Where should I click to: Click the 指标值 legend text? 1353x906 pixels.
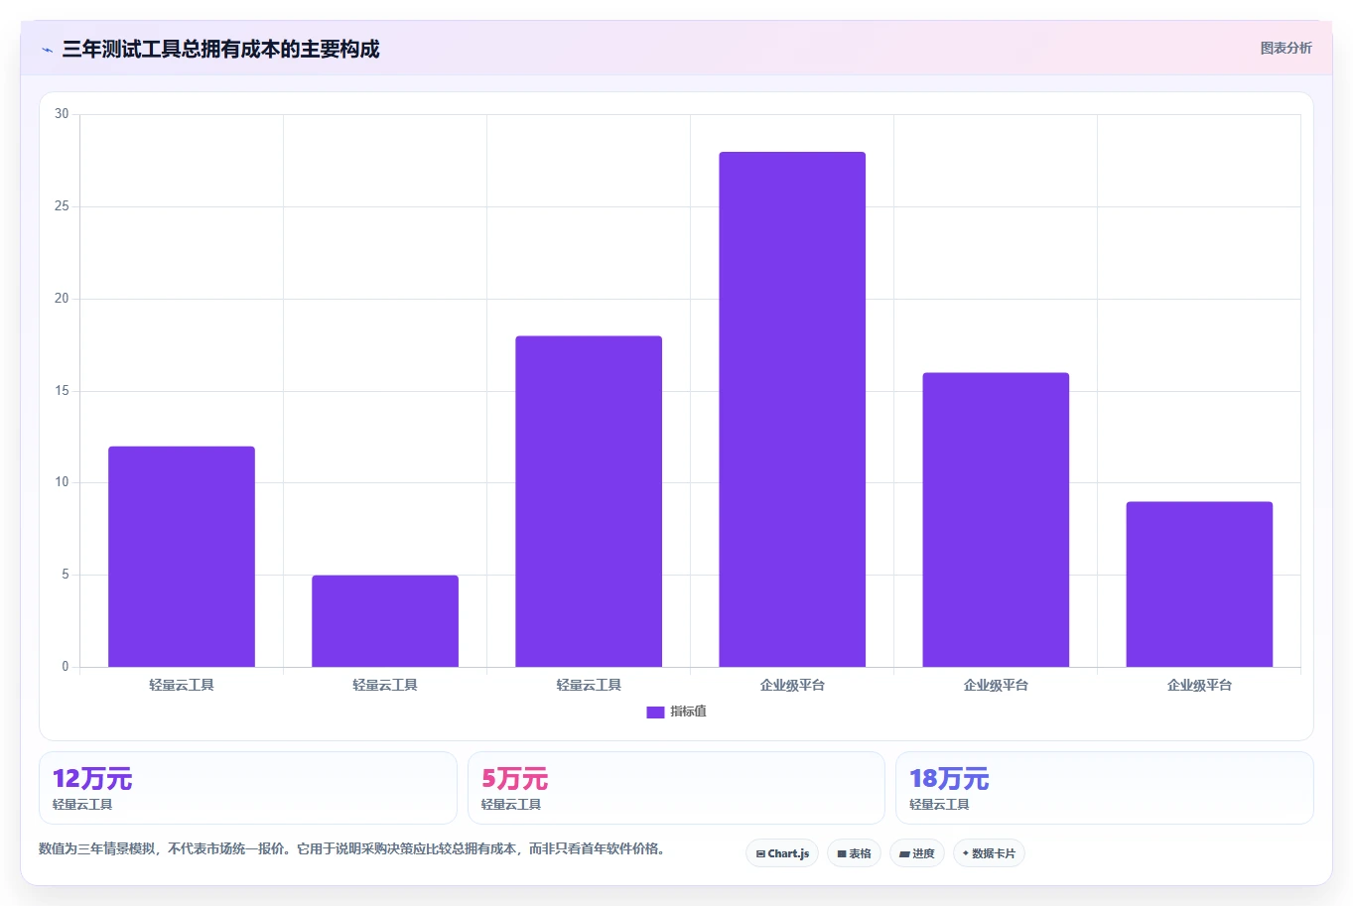pyautogui.click(x=688, y=712)
